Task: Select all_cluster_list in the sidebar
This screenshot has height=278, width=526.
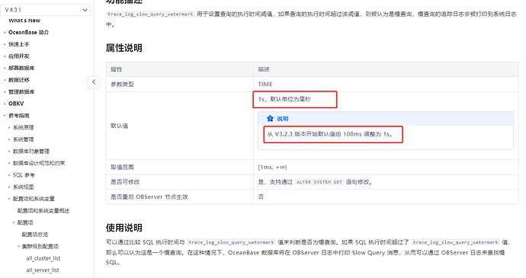Action: (x=43, y=258)
